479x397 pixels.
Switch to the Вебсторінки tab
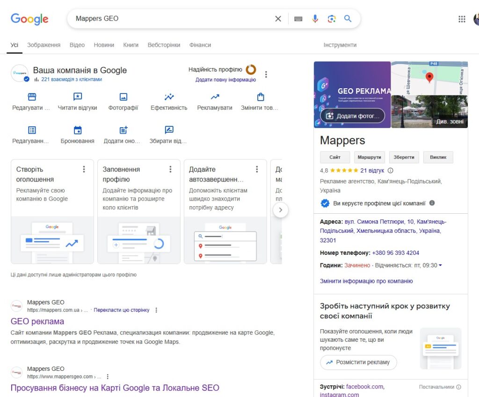(x=164, y=45)
